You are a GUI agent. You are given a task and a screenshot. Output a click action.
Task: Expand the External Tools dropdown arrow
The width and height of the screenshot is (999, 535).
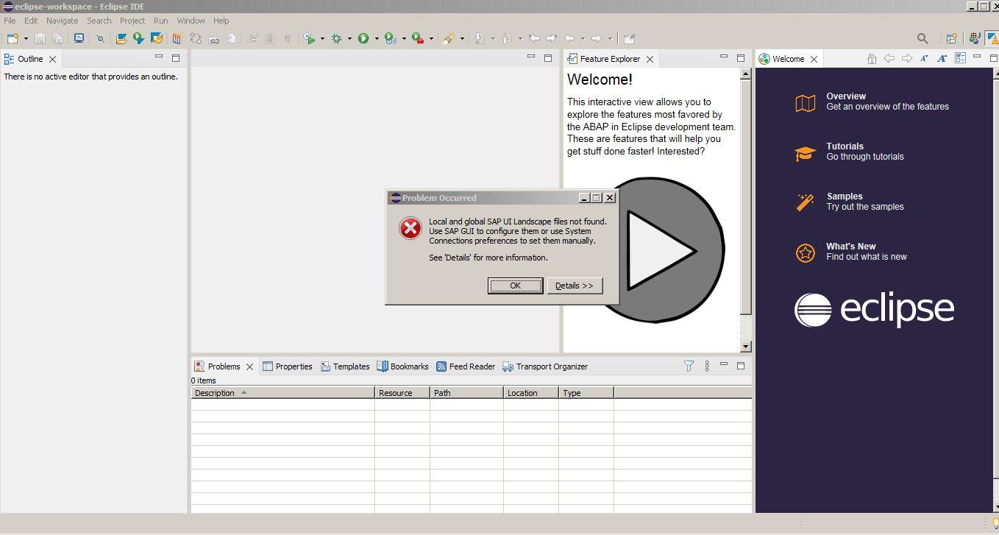(431, 38)
